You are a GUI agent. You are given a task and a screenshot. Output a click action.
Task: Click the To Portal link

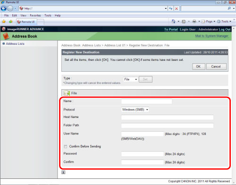coord(171,29)
